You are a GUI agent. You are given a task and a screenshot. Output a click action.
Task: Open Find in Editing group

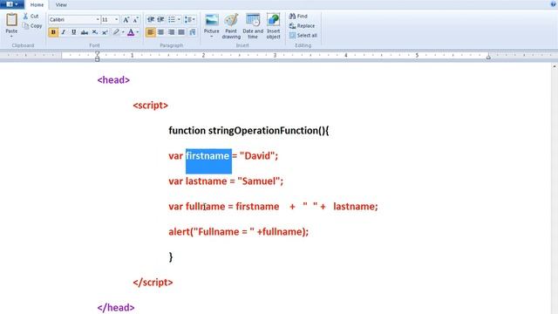[298, 16]
